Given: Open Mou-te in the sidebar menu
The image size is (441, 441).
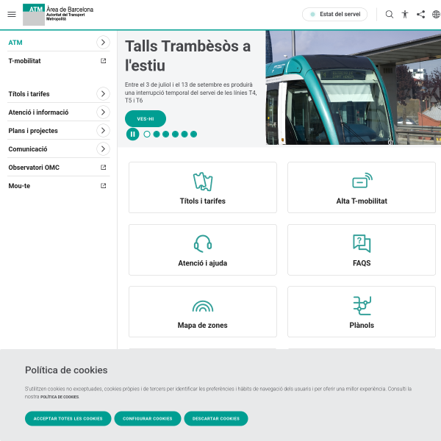Looking at the screenshot, I should point(19,186).
